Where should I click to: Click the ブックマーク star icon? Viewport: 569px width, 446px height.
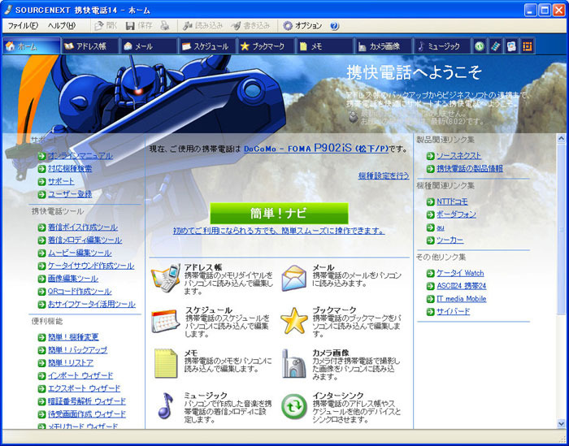[294, 321]
